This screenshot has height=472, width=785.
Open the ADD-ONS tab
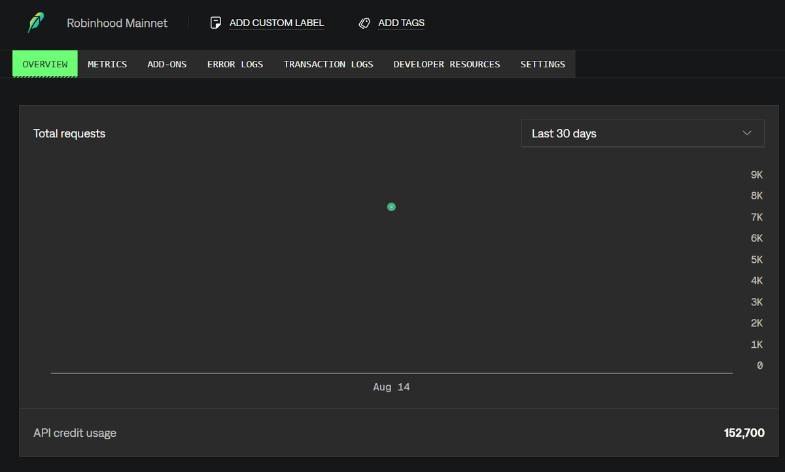pyautogui.click(x=167, y=64)
